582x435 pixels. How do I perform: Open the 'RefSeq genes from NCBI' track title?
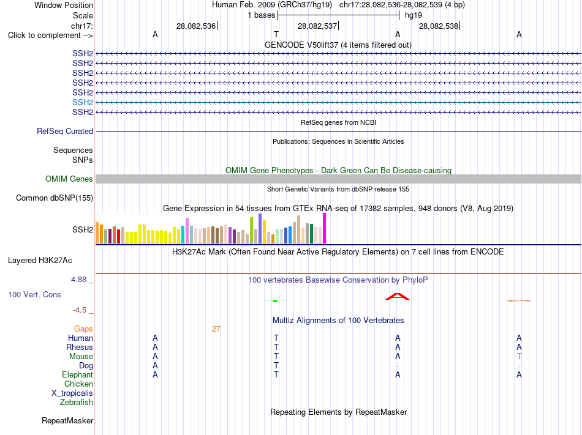338,122
